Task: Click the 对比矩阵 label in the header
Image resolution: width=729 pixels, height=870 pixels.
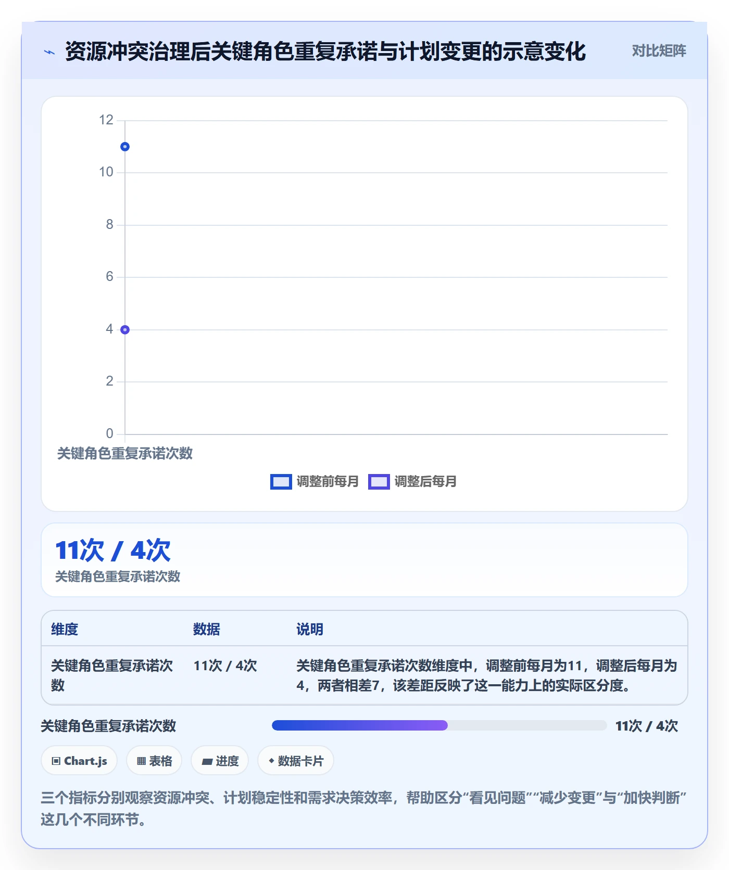Action: (659, 51)
